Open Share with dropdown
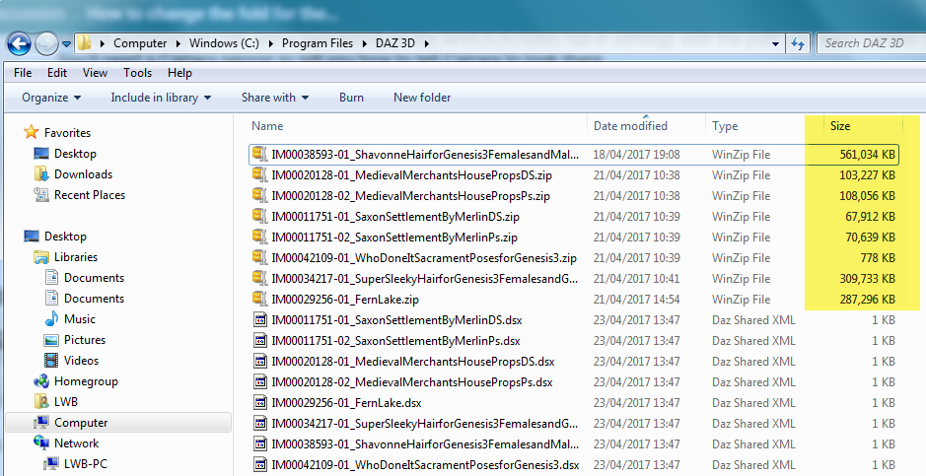The width and height of the screenshot is (926, 476). [x=274, y=98]
